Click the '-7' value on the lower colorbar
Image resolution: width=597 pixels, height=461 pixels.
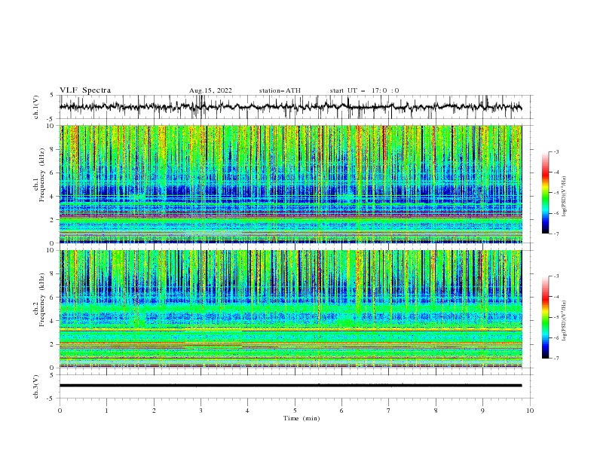click(x=556, y=359)
